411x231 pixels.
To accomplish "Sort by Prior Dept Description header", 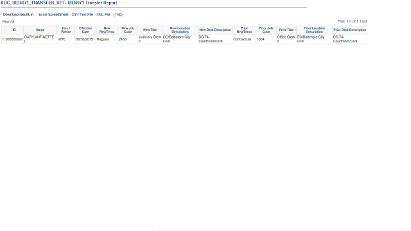I will 349,30.
